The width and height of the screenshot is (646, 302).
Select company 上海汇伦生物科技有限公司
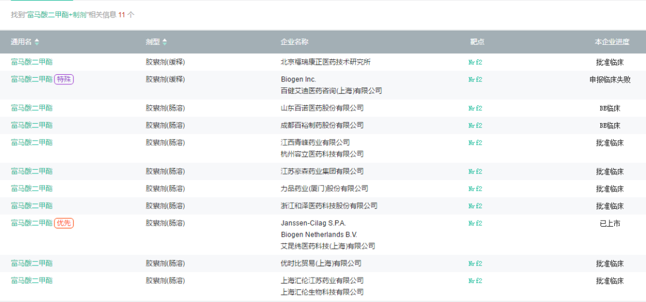point(322,292)
